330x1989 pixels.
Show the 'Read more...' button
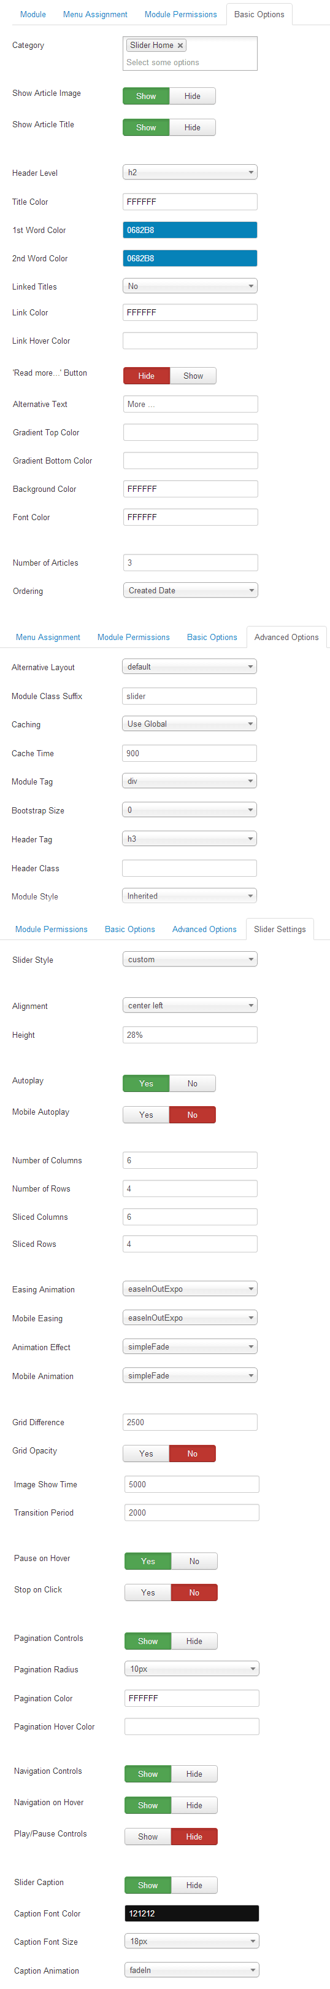point(193,376)
